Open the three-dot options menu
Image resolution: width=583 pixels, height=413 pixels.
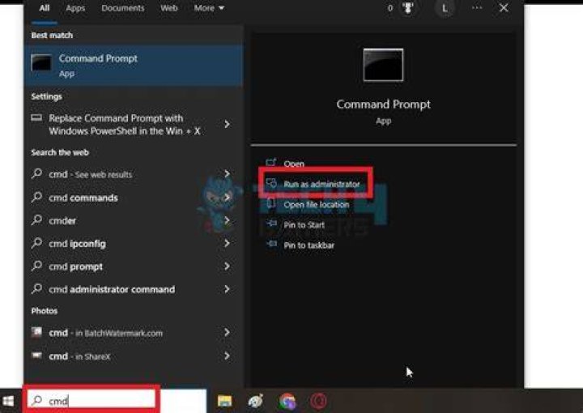477,8
